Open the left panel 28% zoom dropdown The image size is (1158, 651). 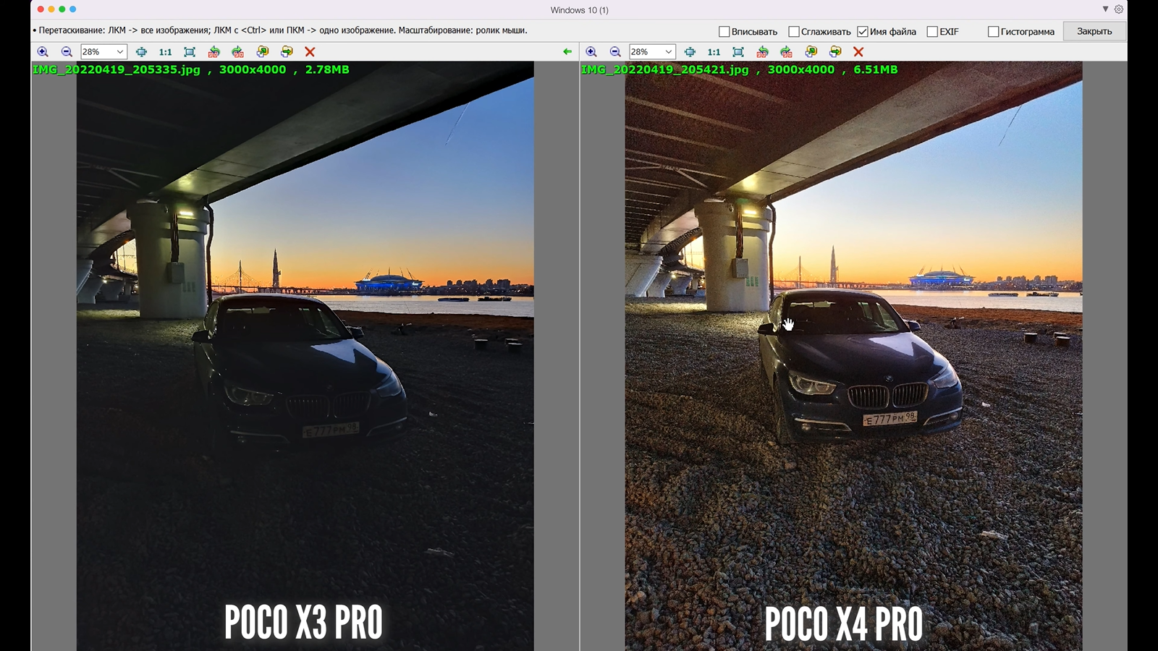coord(103,52)
